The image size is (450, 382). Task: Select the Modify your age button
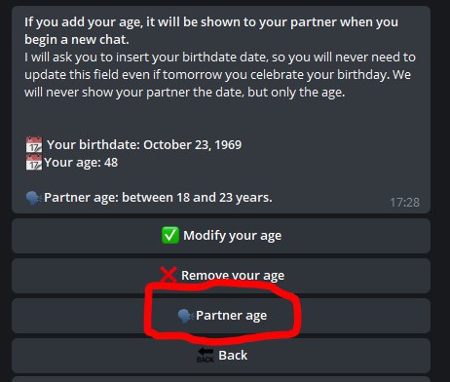point(221,236)
